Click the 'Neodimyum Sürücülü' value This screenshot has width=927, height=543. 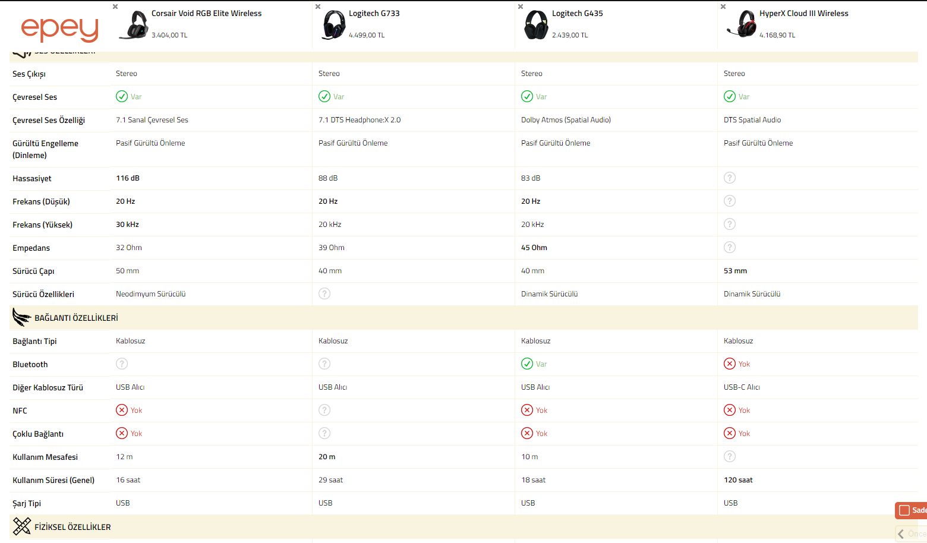point(151,294)
